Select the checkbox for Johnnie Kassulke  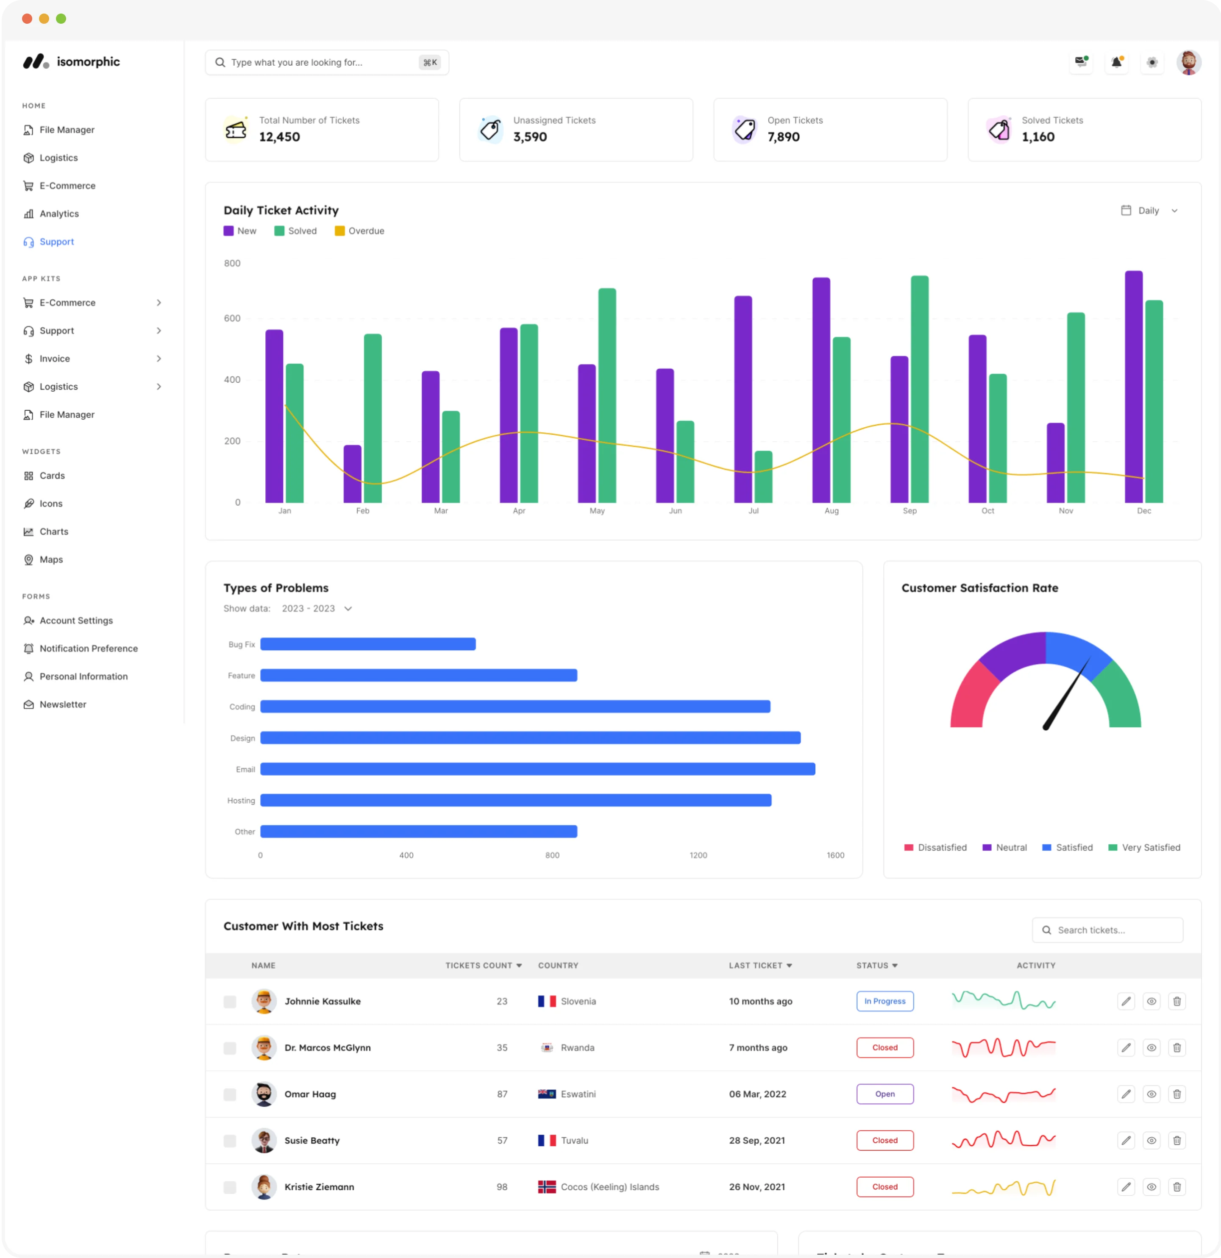tap(230, 1002)
